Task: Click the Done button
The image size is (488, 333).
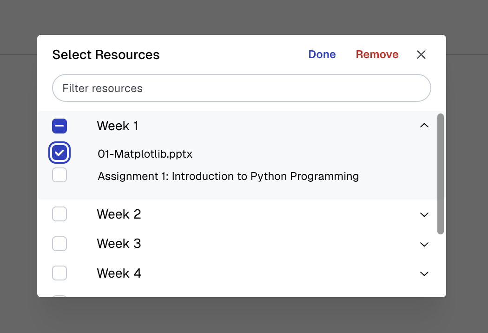Action: tap(322, 55)
